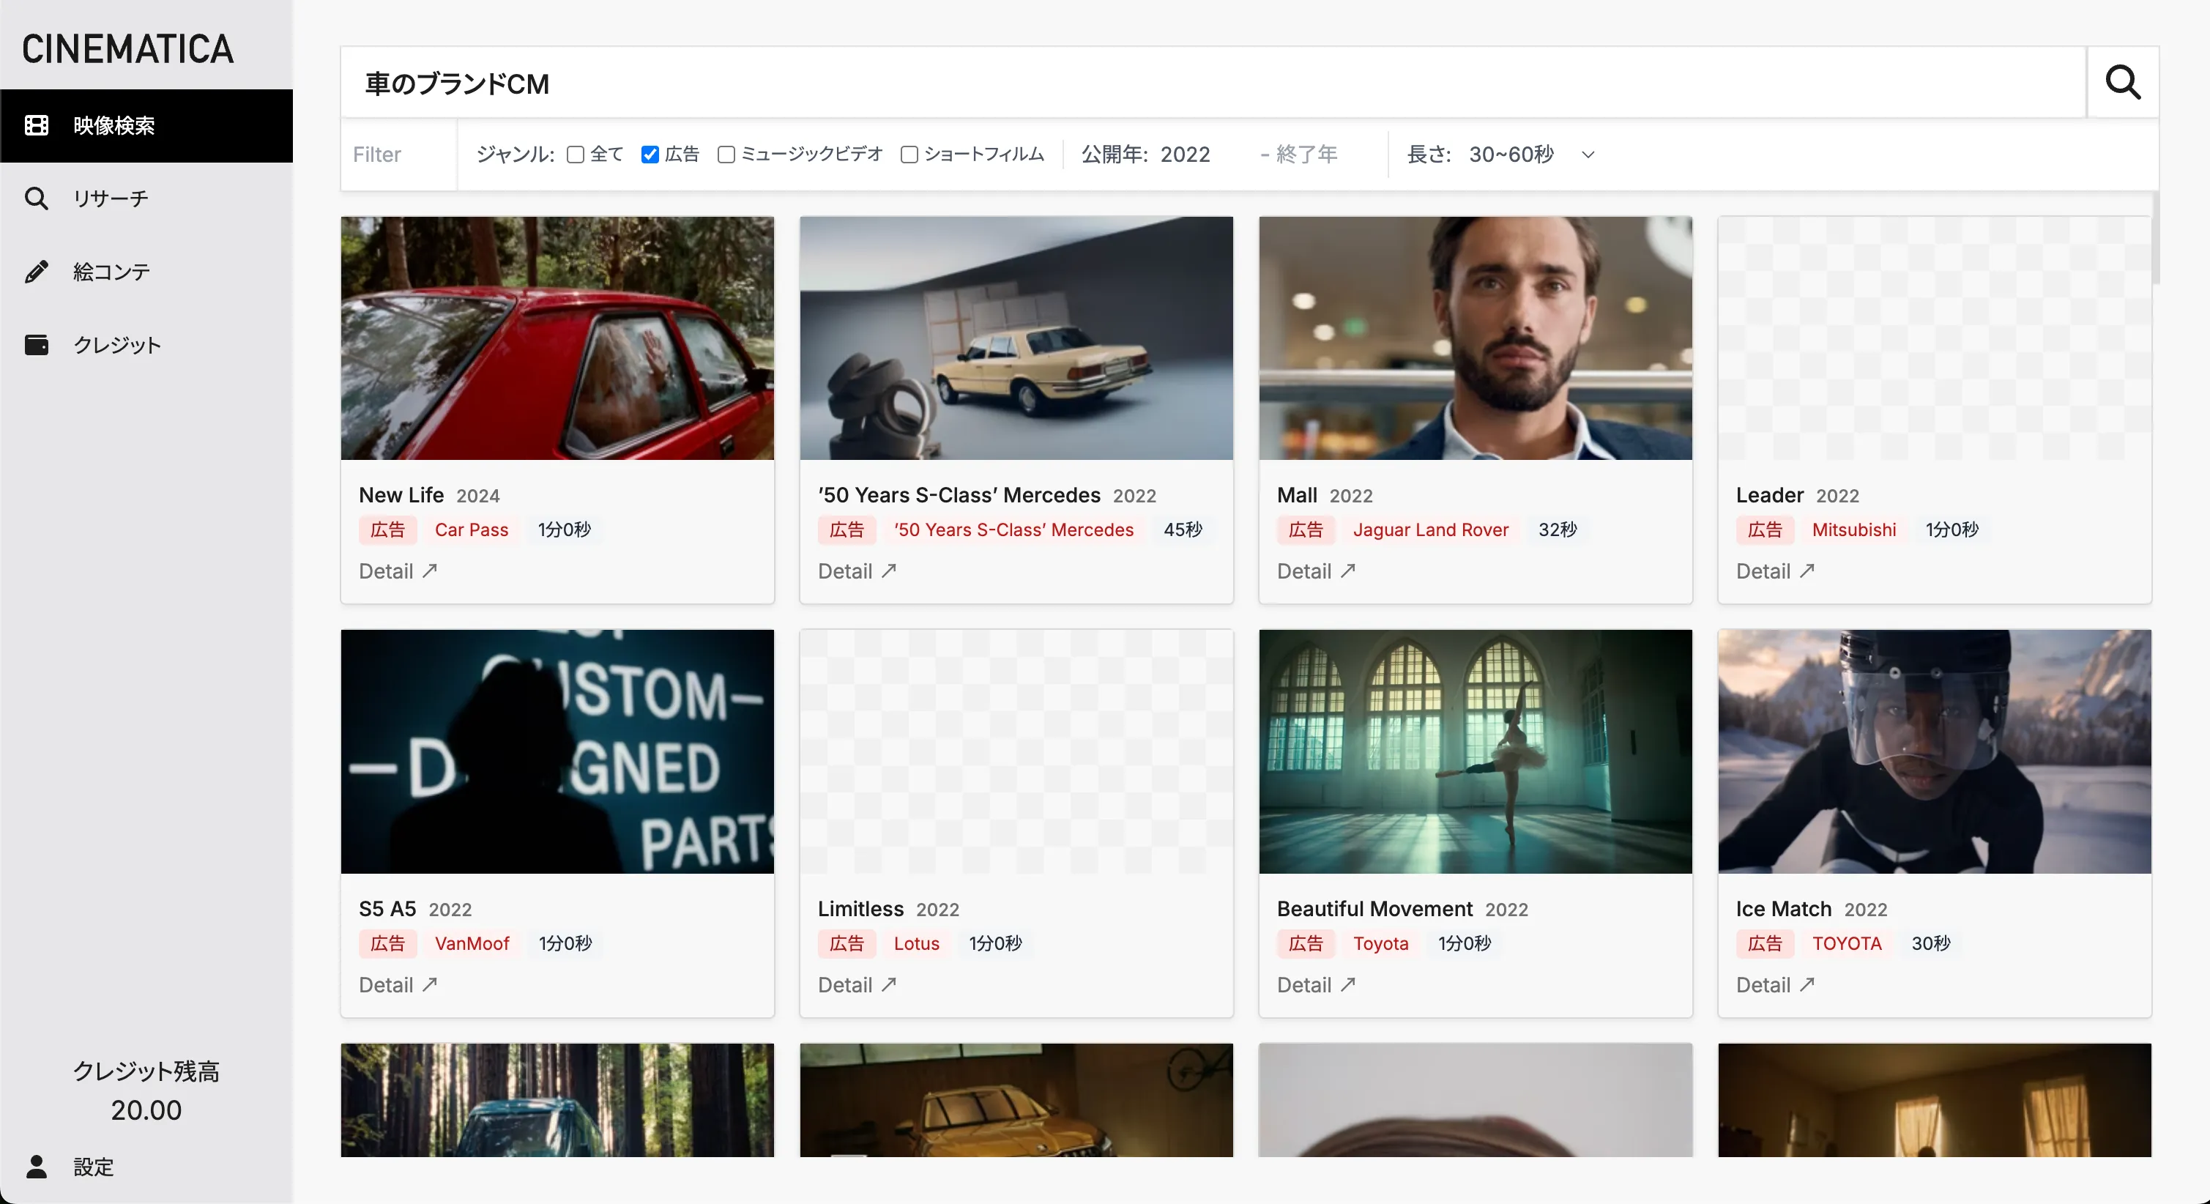Viewport: 2210px width, 1204px height.
Task: Click the TOYOTA tag on Ice Match
Action: point(1846,943)
